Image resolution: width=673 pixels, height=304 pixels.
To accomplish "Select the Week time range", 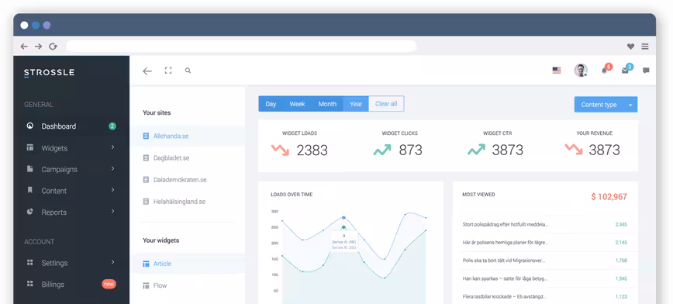I will 297,104.
